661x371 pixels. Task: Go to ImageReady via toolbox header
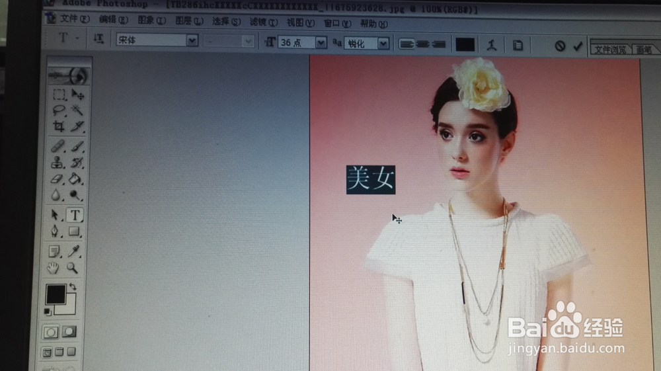coord(68,75)
